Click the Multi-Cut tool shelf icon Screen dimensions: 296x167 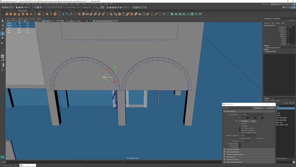click(156, 14)
